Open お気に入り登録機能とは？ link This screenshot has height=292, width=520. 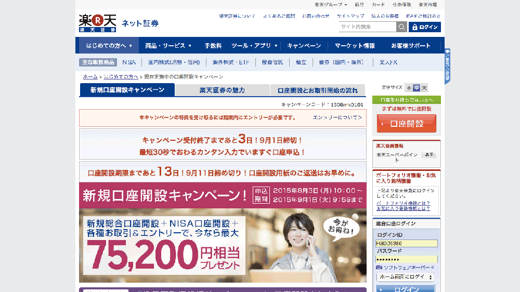coord(404,208)
